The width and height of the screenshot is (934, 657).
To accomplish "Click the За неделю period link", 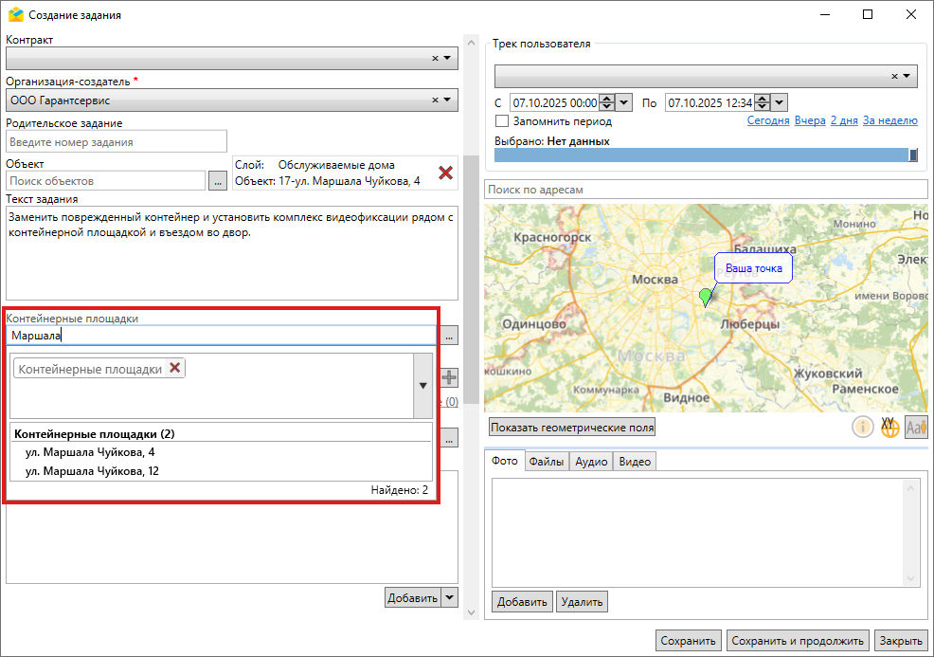I will click(889, 121).
